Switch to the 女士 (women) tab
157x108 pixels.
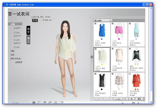pyautogui.click(x=29, y=30)
